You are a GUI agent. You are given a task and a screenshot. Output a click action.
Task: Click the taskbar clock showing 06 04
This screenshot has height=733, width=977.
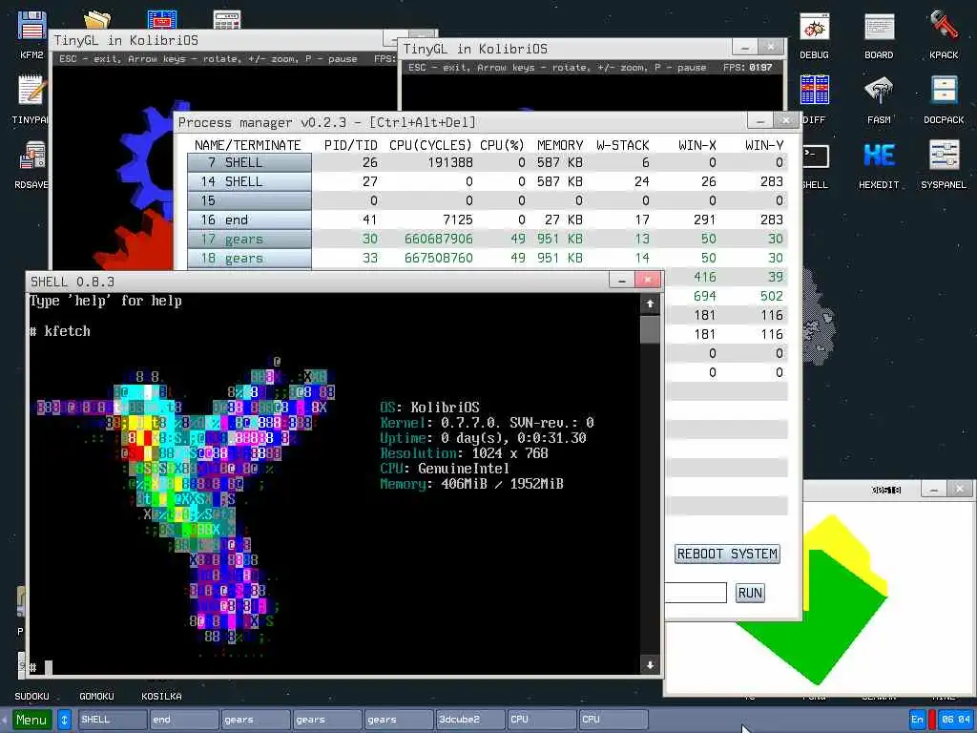[x=956, y=720]
